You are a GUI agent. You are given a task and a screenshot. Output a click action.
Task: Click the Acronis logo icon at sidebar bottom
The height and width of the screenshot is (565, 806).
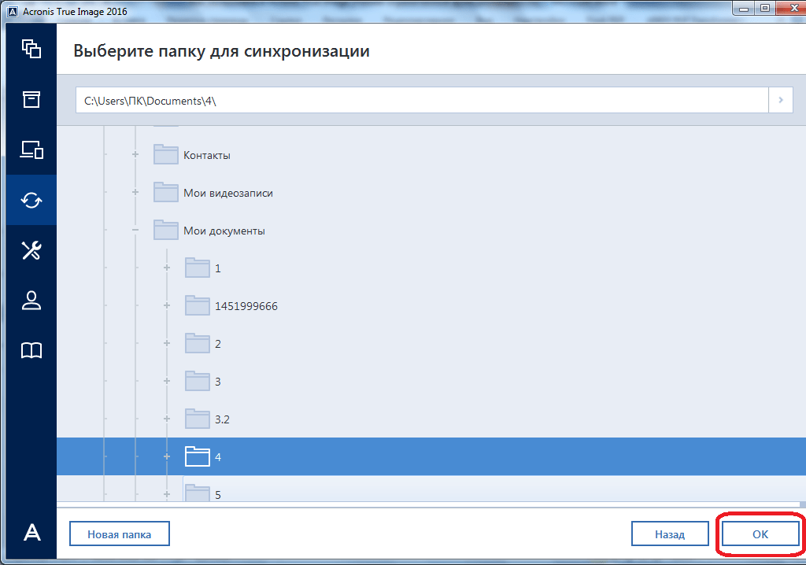[31, 533]
